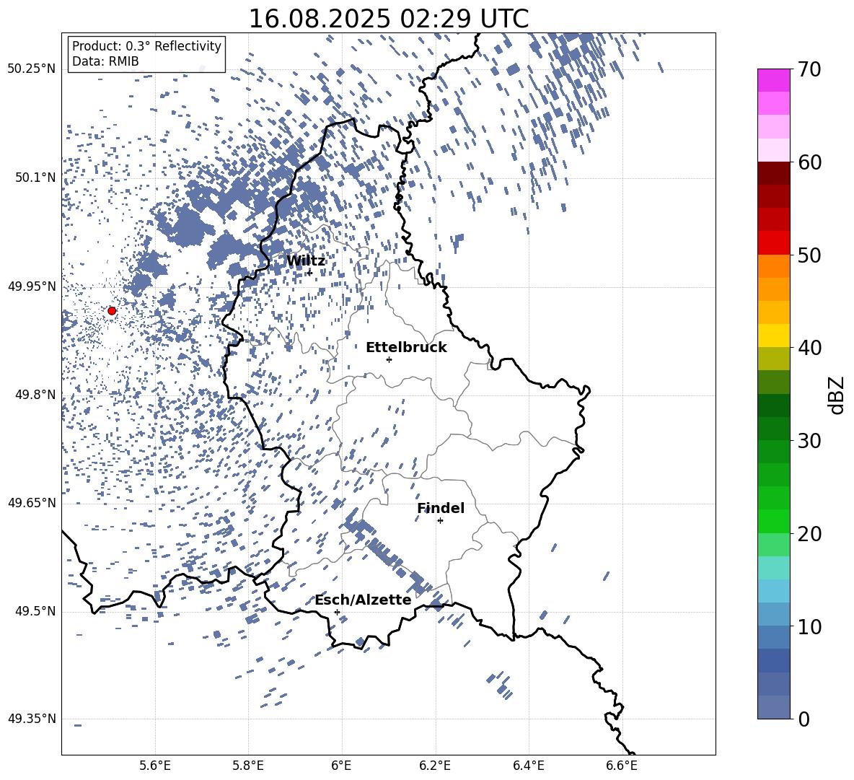This screenshot has height=780, width=854.
Task: Click the Esch/Alzette city label
Action: tap(363, 600)
